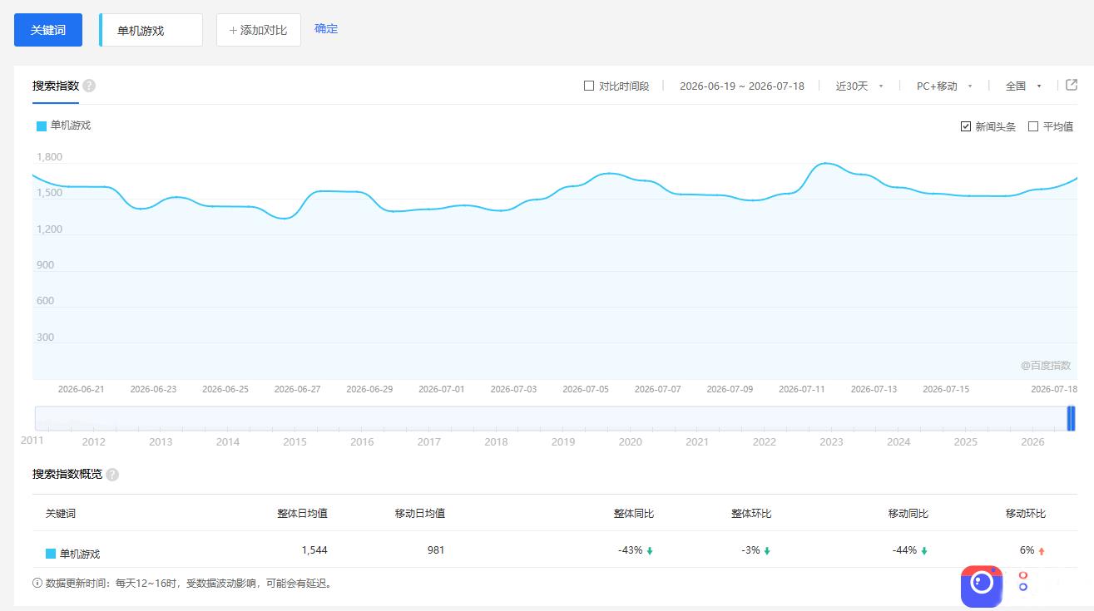1094x611 pixels.
Task: Click the info icon before 数据更新时间
Action: (37, 584)
